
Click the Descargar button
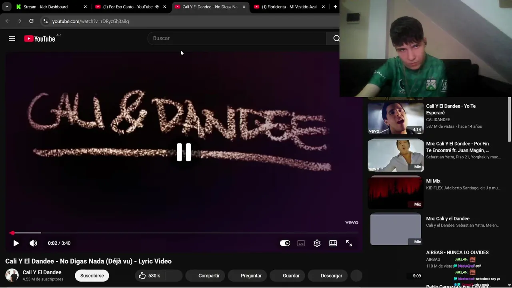(x=327, y=276)
